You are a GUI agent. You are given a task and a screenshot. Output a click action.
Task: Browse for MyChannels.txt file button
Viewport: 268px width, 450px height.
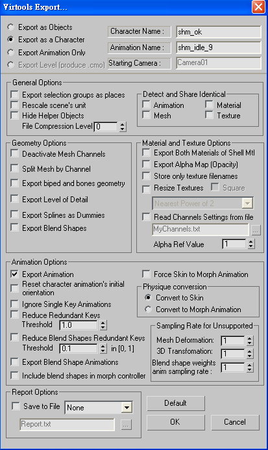click(256, 230)
